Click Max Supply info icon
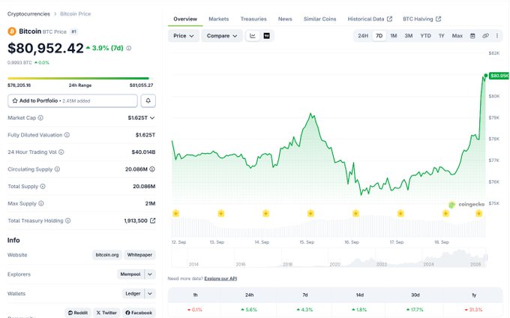Screen dimensions: 510x318 pyautogui.click(x=41, y=203)
